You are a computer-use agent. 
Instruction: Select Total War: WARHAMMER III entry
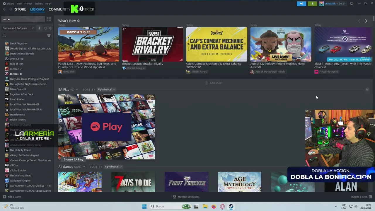click(26, 109)
